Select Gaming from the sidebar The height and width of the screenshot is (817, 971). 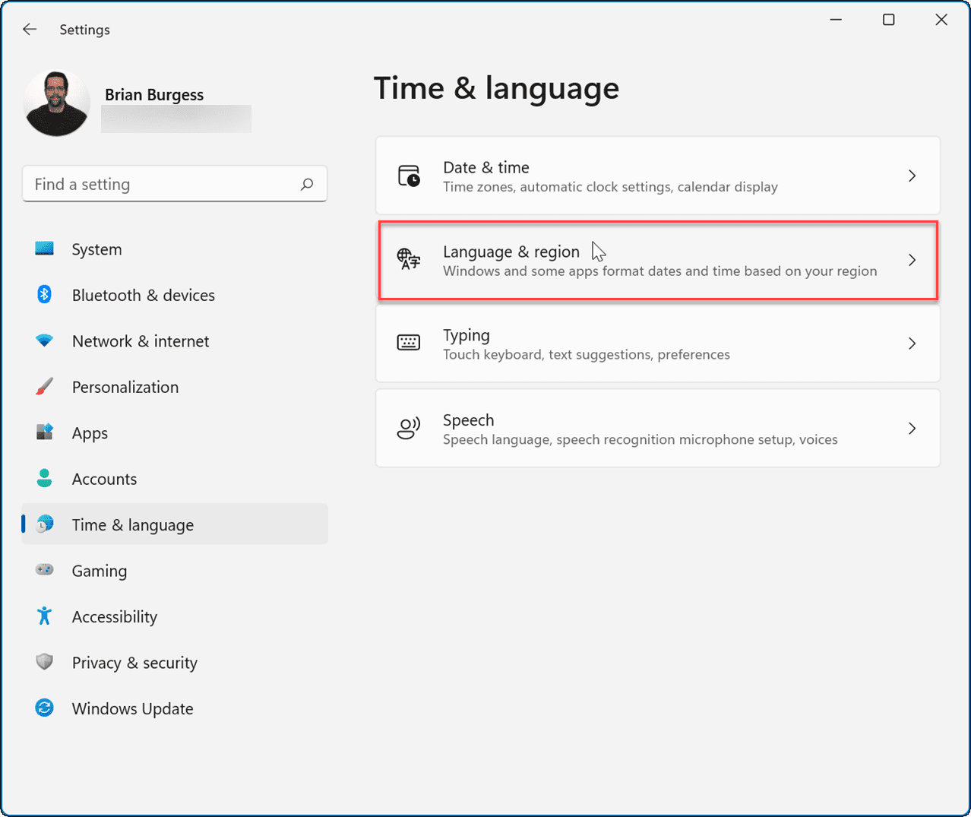(99, 571)
